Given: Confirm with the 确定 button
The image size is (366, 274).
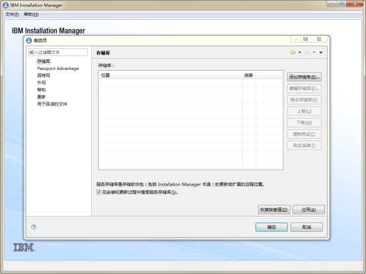Looking at the screenshot, I should tap(271, 227).
